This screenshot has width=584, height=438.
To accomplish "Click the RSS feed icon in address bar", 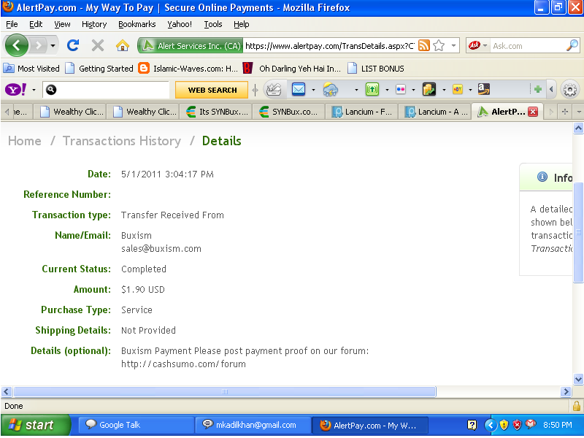I will click(424, 46).
